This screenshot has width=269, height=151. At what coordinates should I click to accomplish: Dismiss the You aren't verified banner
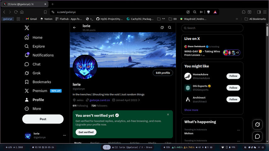(168, 115)
